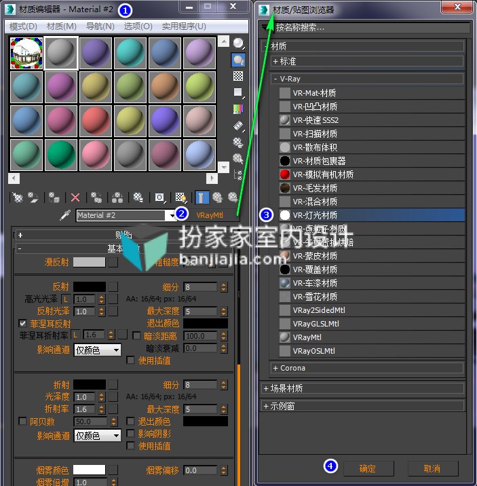Click the Get Material toolbar icon
Screen dimensions: 477x486
coord(18,197)
